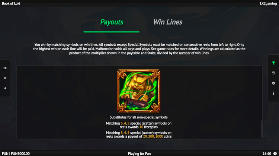This screenshot has height=156, width=279.
Task: Open the paytable via the trophy icon
Action: point(273,63)
